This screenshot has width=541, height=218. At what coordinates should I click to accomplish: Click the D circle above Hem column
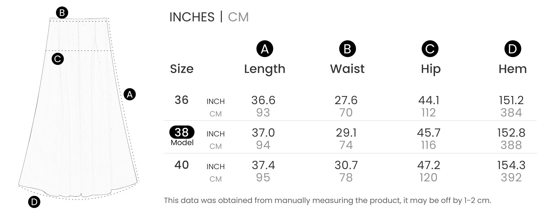coord(513,49)
